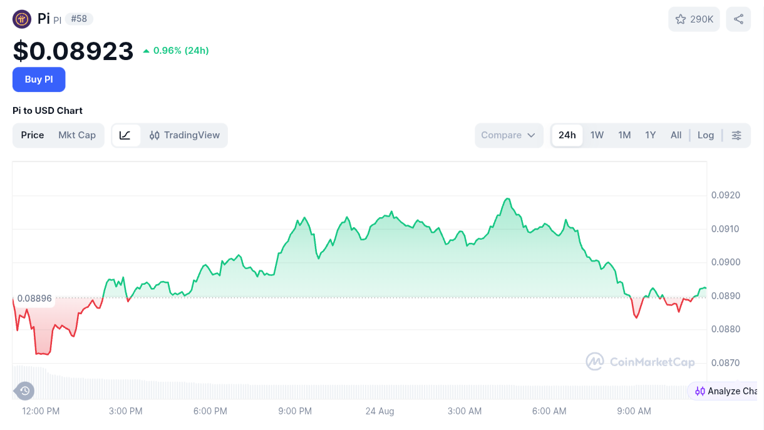Switch to line chart view icon
Image resolution: width=764 pixels, height=430 pixels.
(126, 135)
